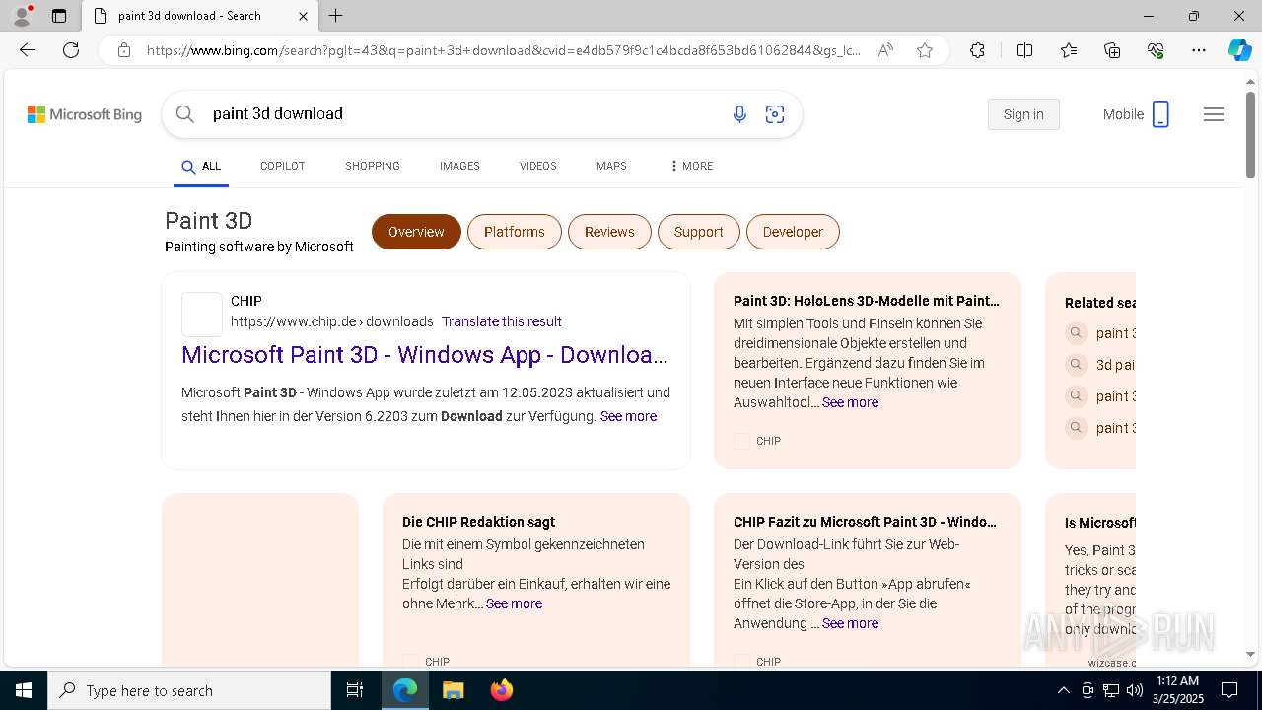Click the taskbar search box
Image resolution: width=1262 pixels, height=710 pixels.
coord(189,690)
